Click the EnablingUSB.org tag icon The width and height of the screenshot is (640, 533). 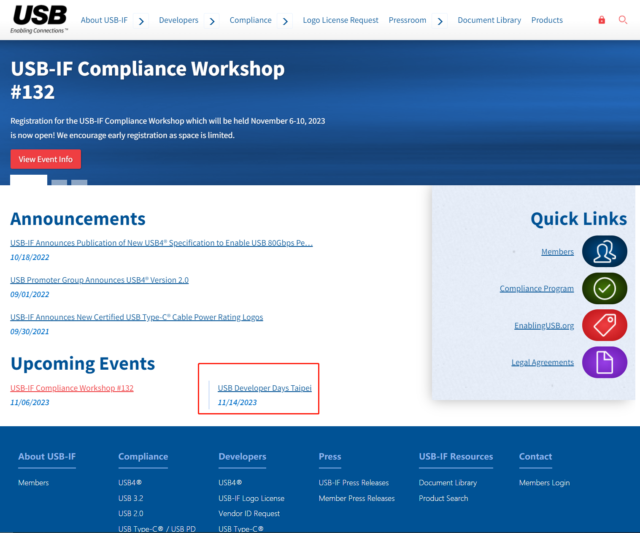point(605,325)
